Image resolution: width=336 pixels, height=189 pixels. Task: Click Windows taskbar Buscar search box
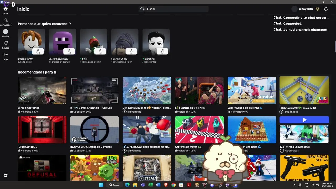[114, 185]
